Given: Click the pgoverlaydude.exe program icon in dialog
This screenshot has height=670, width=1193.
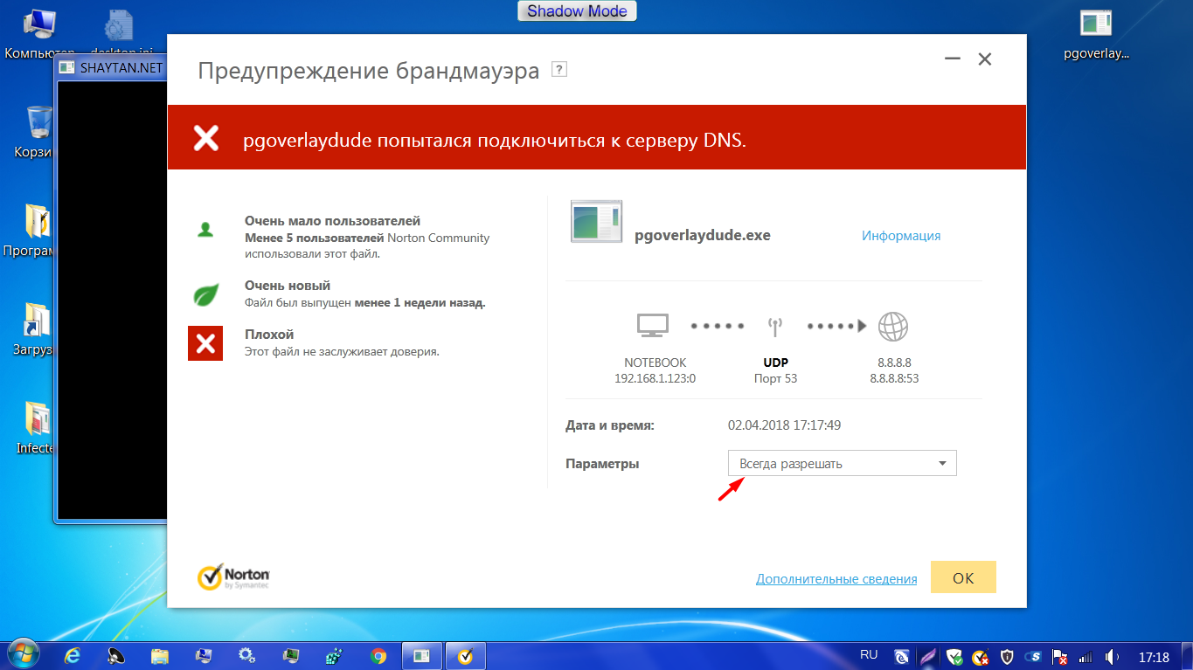Looking at the screenshot, I should pos(596,221).
